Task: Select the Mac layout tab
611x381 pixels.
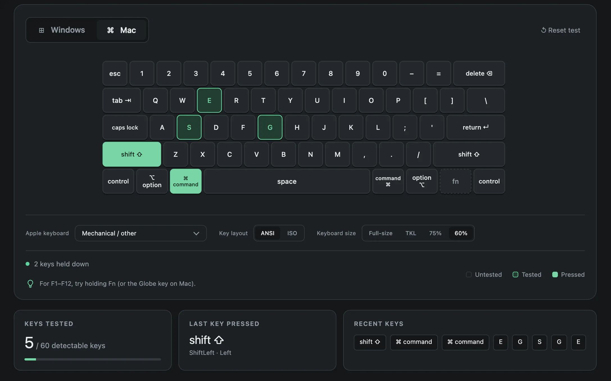Action: pyautogui.click(x=121, y=30)
